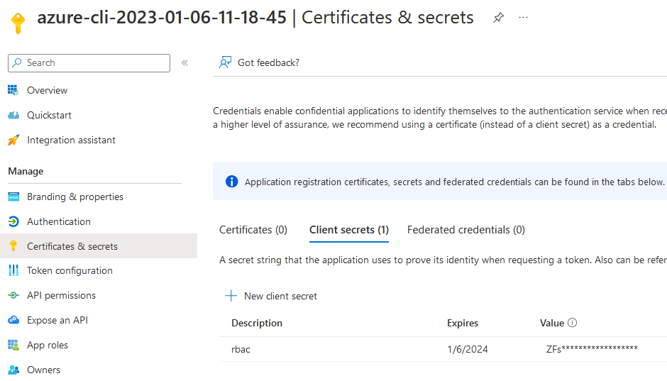Switch to the Certificates (0) tab
Image resolution: width=667 pixels, height=381 pixels.
coord(253,230)
